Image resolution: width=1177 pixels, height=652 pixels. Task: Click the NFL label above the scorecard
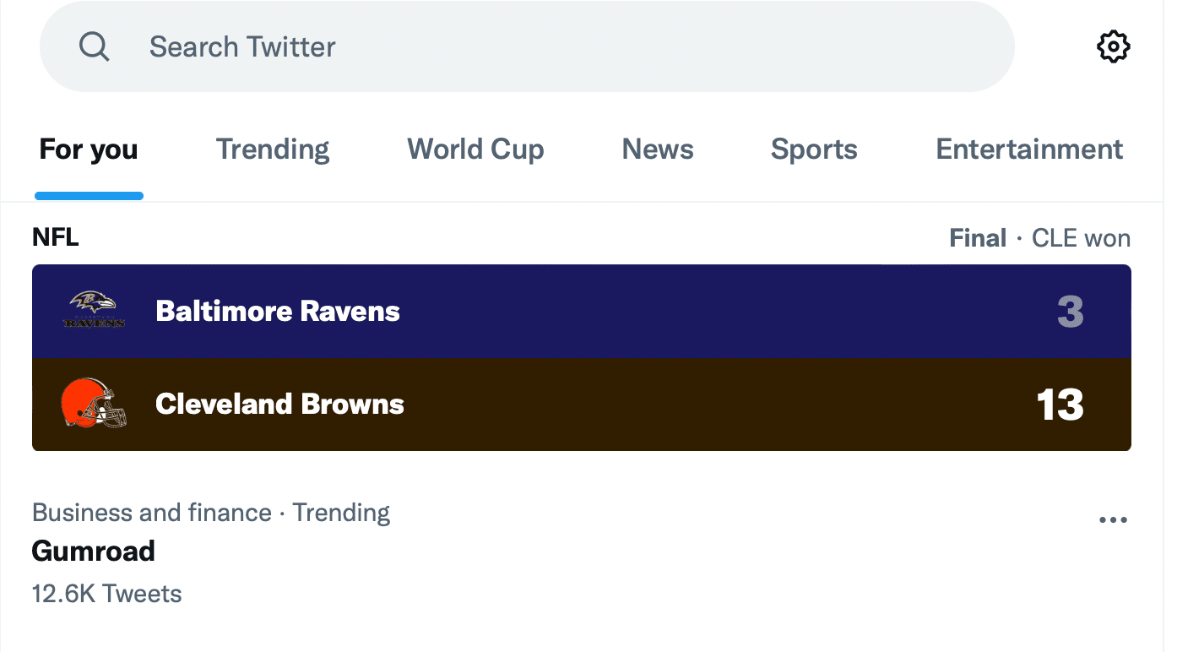pos(56,238)
